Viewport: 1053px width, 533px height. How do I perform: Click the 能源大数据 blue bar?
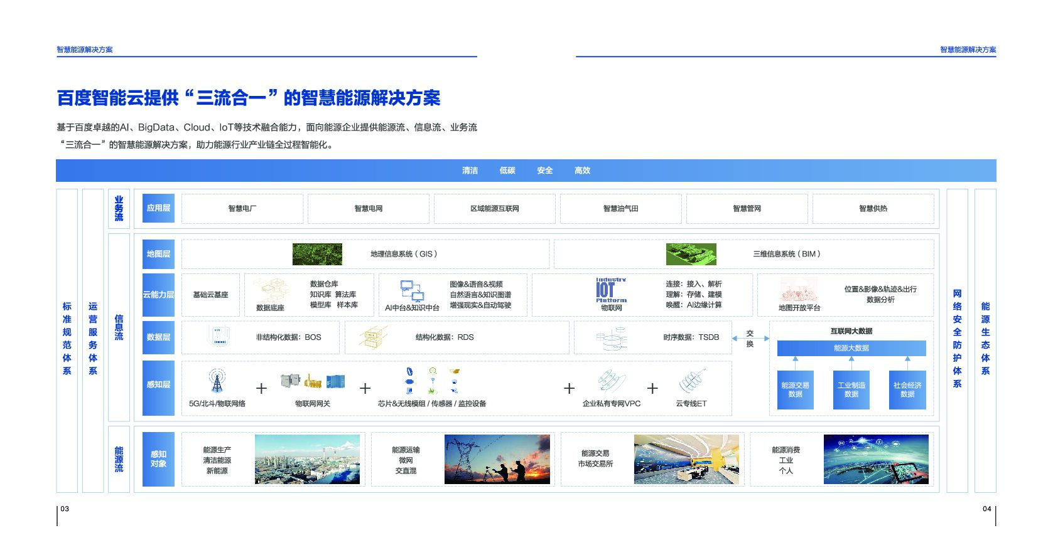[x=851, y=348]
